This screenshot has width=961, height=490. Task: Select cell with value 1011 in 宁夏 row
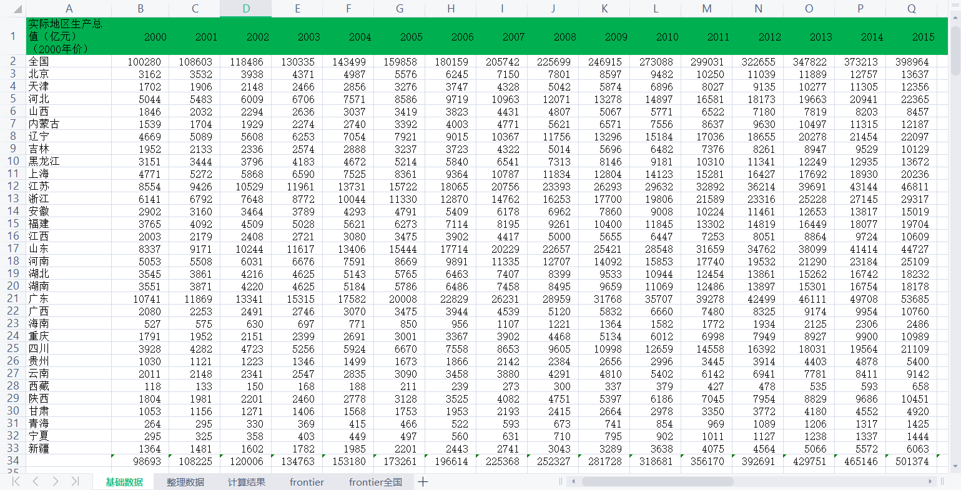(x=707, y=436)
